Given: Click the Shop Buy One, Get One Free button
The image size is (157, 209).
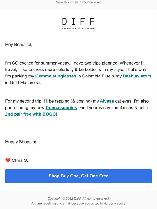Looking at the screenshot, I should click(78, 176).
